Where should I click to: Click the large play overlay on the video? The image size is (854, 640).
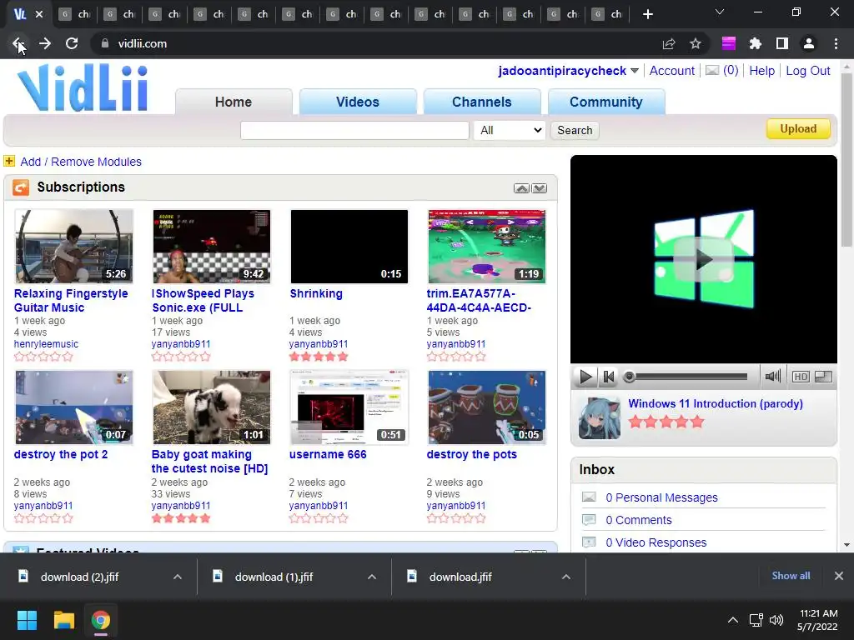pos(704,260)
